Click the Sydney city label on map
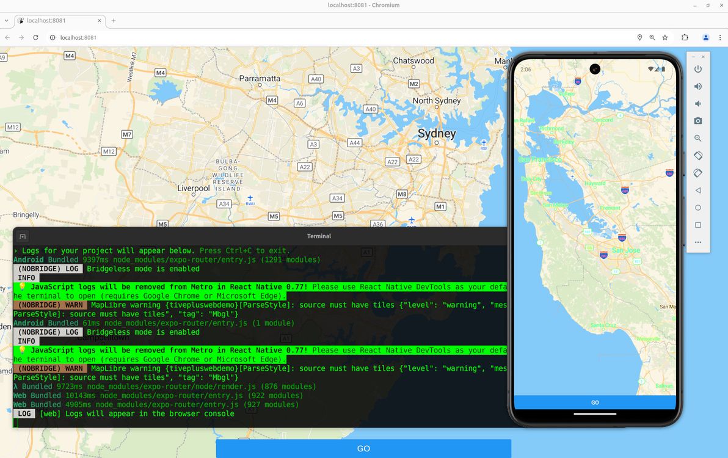Image resolution: width=728 pixels, height=458 pixels. click(x=437, y=134)
